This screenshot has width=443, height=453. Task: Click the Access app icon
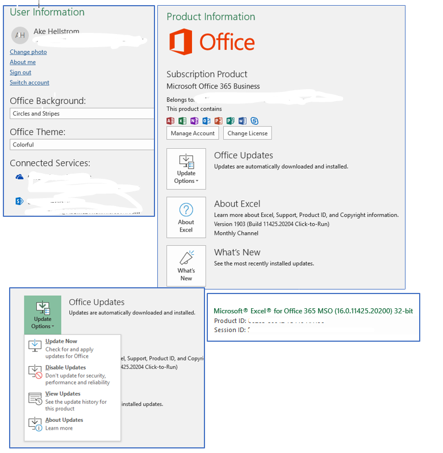170,121
